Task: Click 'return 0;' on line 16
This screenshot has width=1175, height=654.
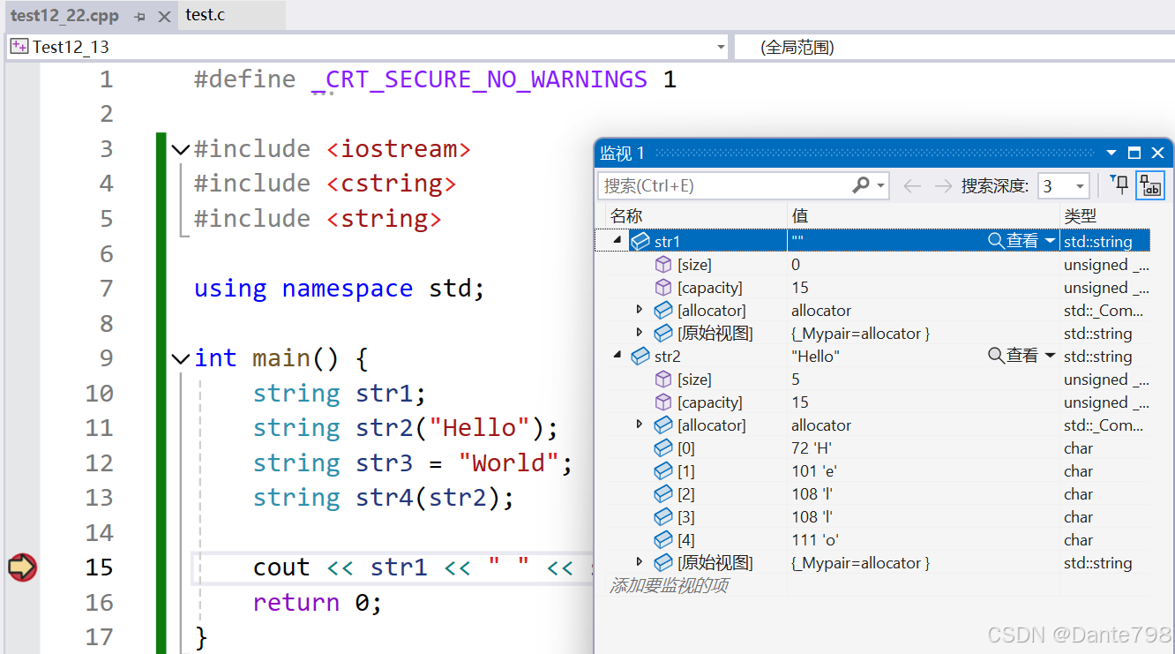Action: (318, 602)
